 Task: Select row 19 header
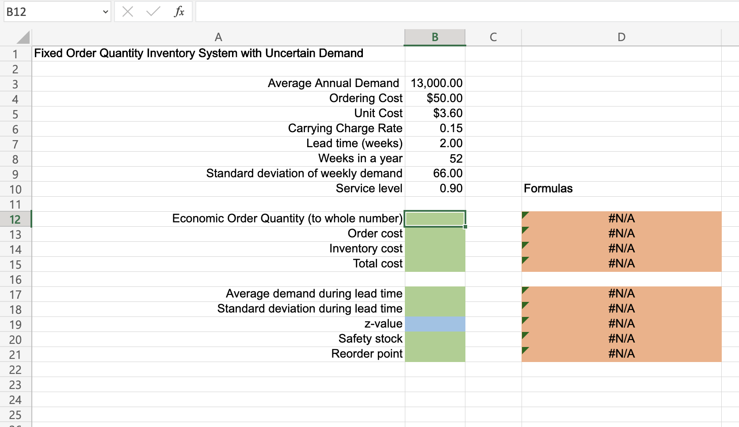click(x=15, y=324)
